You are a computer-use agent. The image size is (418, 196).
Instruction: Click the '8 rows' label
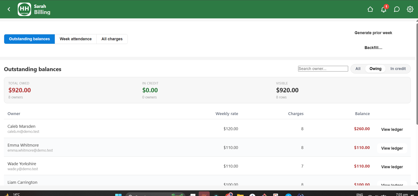click(x=281, y=97)
